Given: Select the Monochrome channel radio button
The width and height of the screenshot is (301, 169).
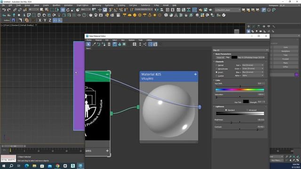Looking at the screenshot, I should click(216, 69).
